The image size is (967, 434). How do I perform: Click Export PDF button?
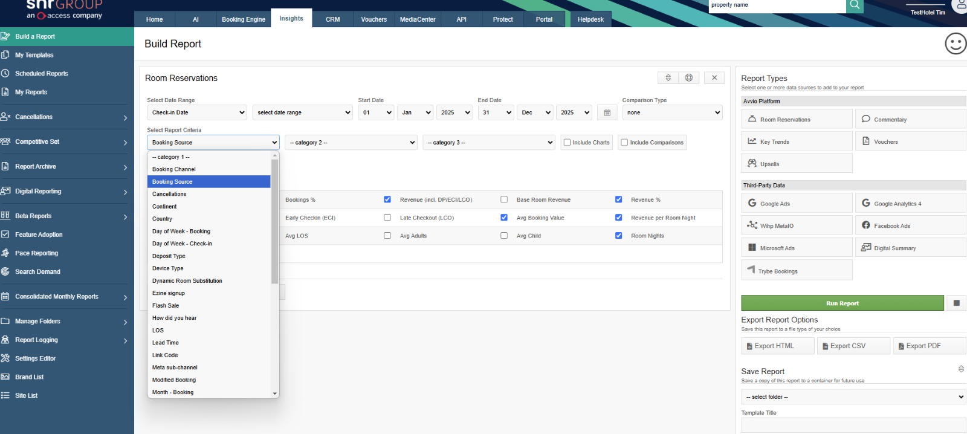[930, 346]
